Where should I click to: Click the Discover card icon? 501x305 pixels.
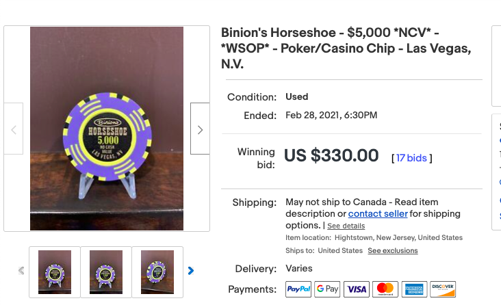tap(443, 289)
